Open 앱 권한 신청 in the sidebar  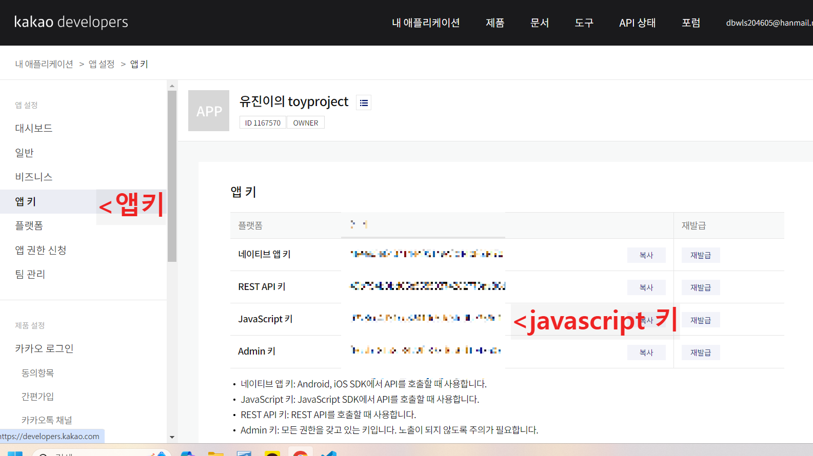click(41, 250)
